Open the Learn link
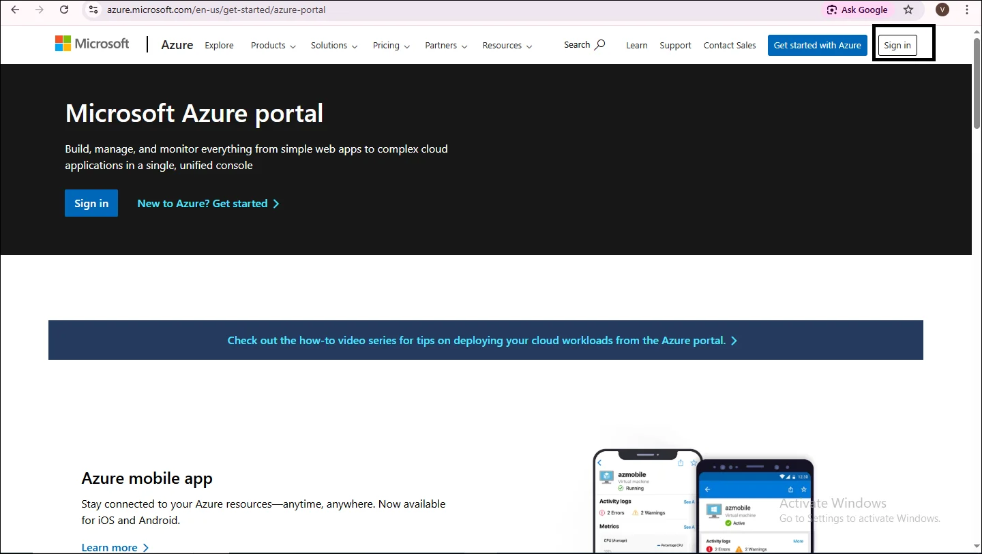982x554 pixels. [637, 46]
